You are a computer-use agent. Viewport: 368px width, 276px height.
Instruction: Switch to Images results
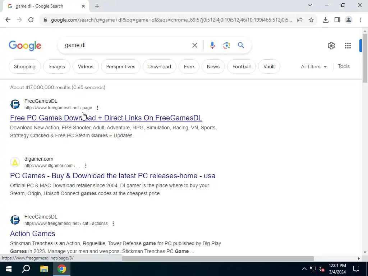pos(56,66)
